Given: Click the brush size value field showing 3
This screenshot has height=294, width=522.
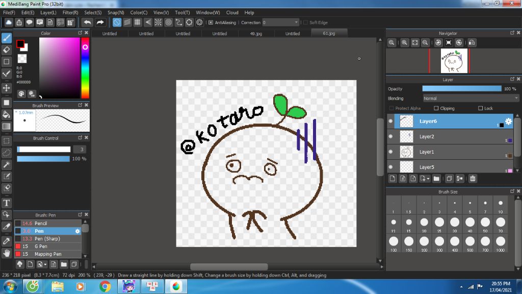Looking at the screenshot, I should 80,150.
